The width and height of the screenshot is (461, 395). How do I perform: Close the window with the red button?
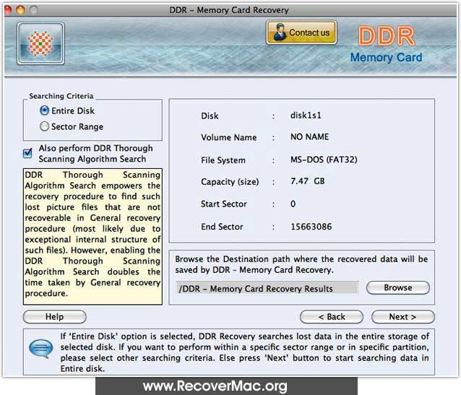coord(9,9)
